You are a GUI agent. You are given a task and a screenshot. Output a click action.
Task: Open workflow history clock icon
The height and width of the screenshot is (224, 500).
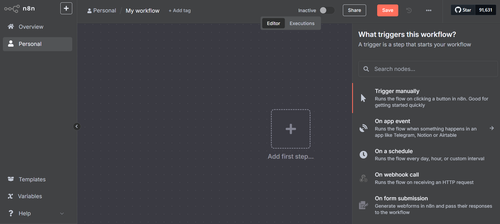pos(409,10)
